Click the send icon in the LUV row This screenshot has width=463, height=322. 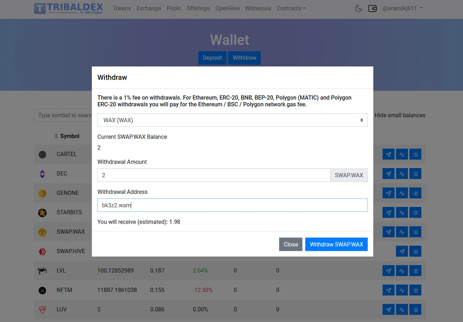tap(388, 310)
